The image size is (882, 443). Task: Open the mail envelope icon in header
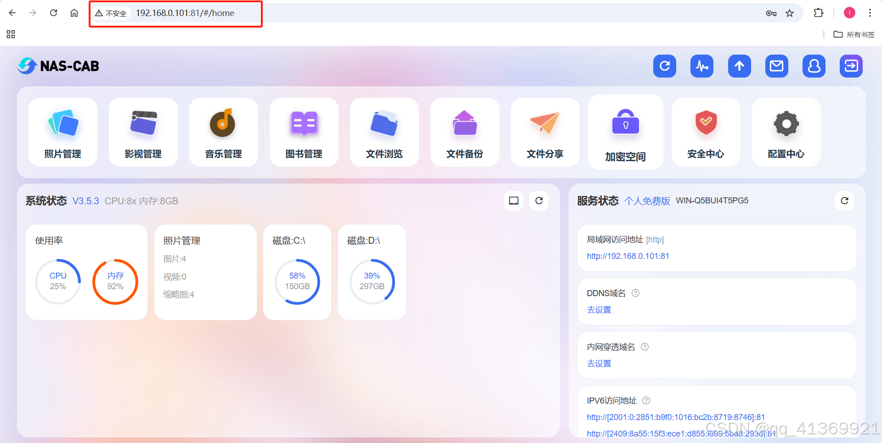pos(777,66)
